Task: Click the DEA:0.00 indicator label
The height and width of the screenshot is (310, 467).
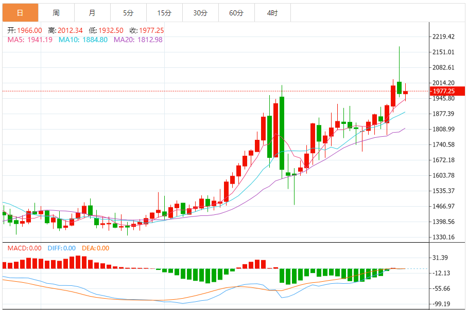Action: [96, 248]
